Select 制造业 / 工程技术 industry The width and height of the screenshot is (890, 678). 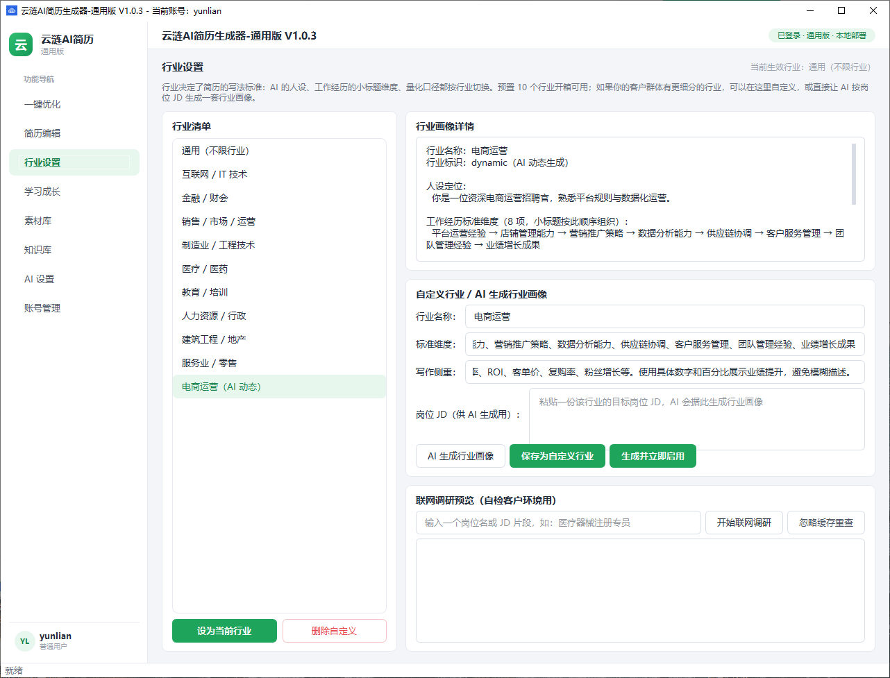[x=279, y=245]
